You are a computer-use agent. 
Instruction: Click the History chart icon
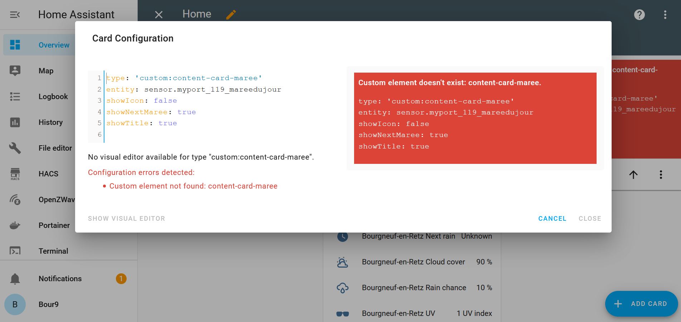[15, 122]
